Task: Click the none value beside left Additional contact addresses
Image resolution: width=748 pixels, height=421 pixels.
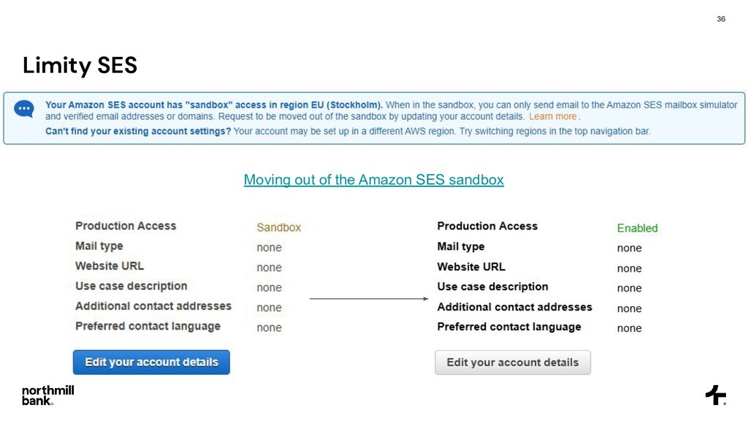Action: pos(269,308)
